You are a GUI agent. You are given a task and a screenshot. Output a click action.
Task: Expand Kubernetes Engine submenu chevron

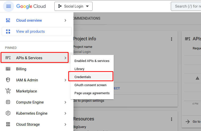pyautogui.click(x=65, y=113)
